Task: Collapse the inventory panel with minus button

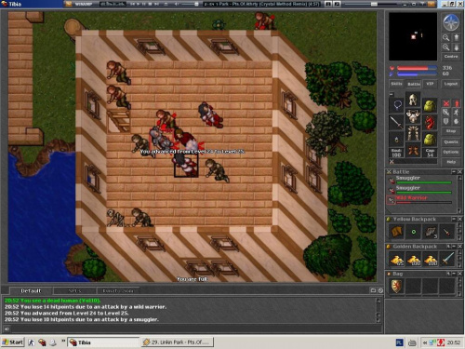Action: coord(392,94)
